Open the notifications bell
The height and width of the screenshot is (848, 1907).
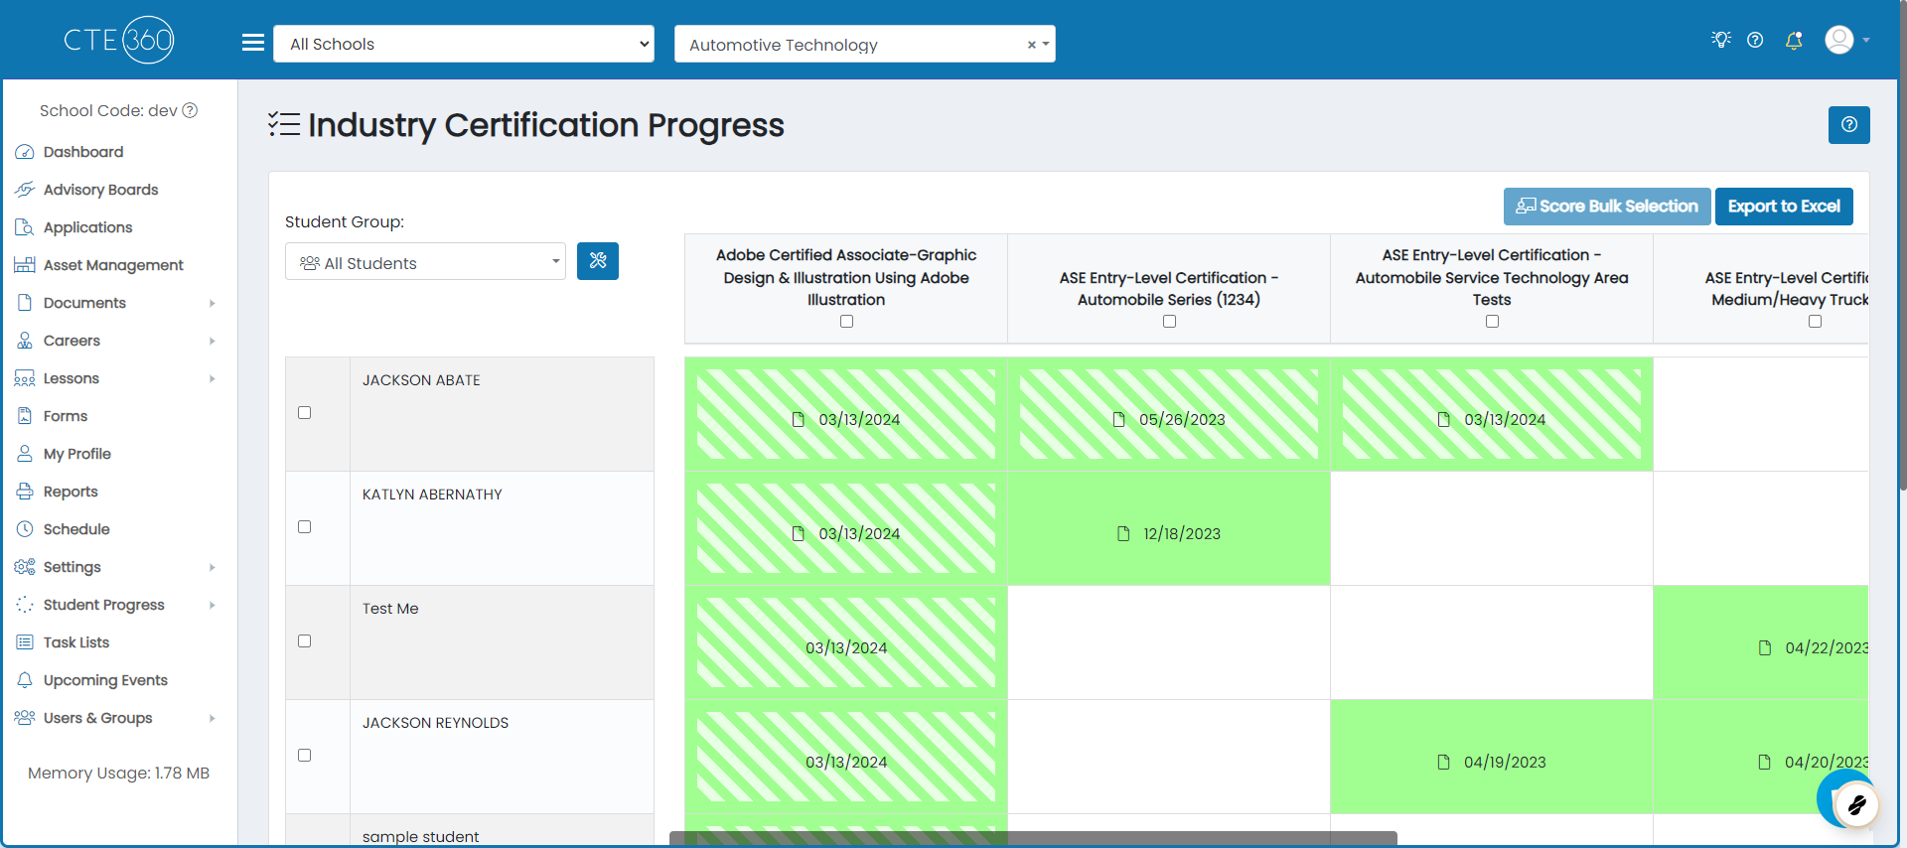[x=1794, y=40]
